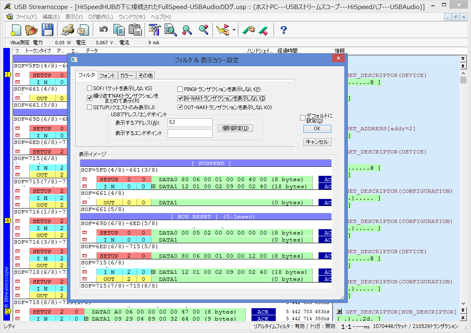This screenshot has height=333, width=471.
Task: Click the BUS RESET bar in preview
Action: click(206, 216)
